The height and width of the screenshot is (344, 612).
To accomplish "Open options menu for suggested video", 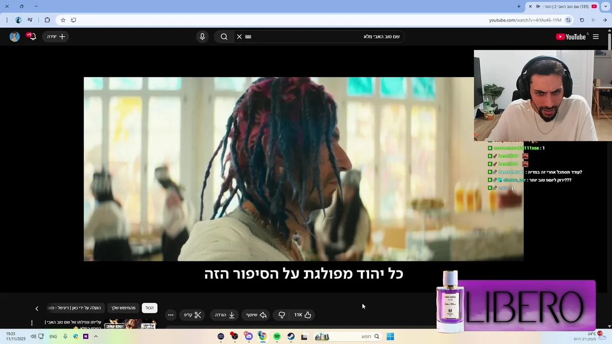I will (x=32, y=323).
